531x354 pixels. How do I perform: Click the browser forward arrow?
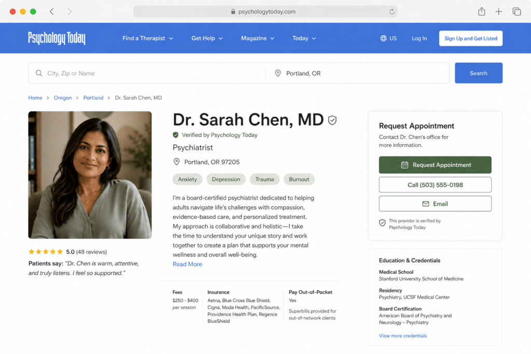coord(69,11)
